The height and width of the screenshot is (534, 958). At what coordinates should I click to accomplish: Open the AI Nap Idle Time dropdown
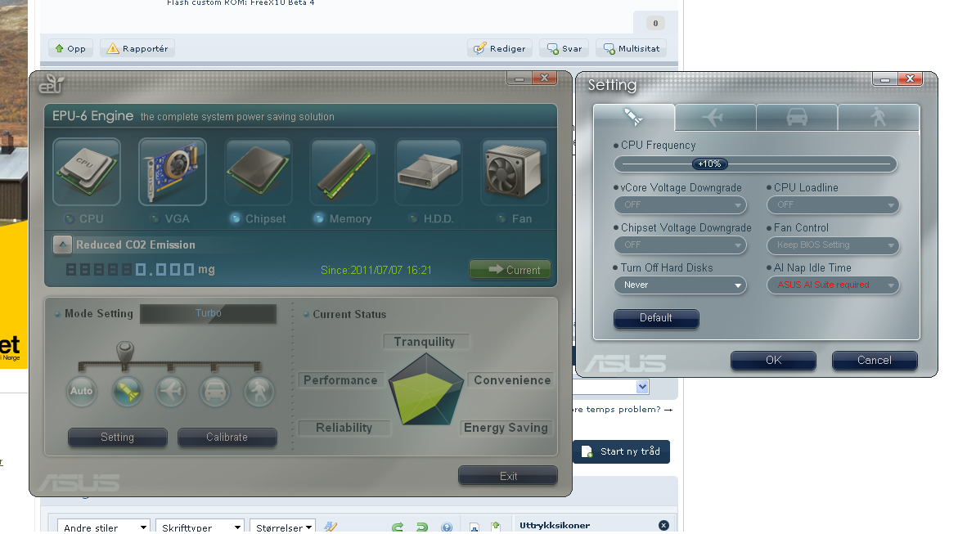pyautogui.click(x=834, y=285)
